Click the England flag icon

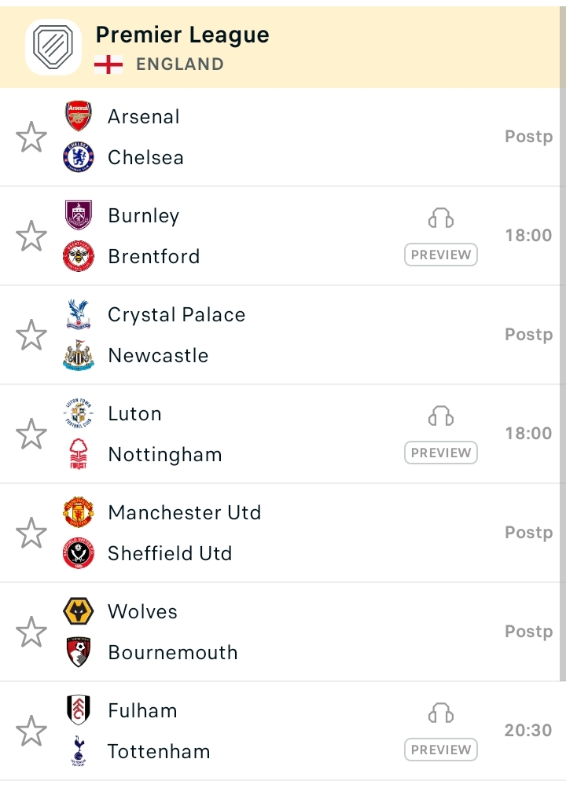(108, 64)
